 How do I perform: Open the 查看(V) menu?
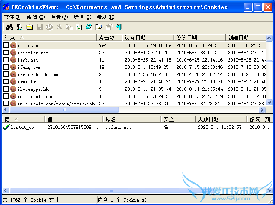(x=59, y=17)
